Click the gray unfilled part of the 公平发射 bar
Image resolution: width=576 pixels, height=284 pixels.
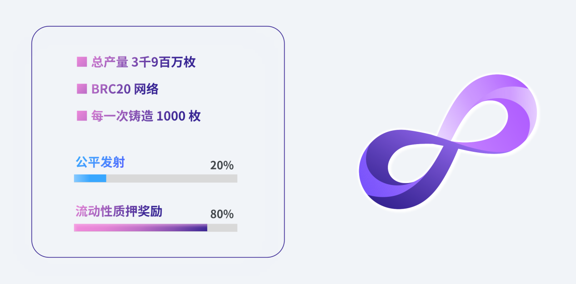[172, 179]
